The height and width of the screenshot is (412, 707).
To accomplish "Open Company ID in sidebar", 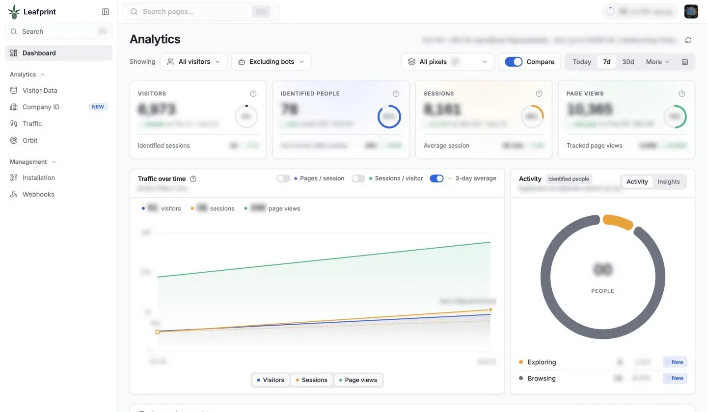I will click(58, 107).
